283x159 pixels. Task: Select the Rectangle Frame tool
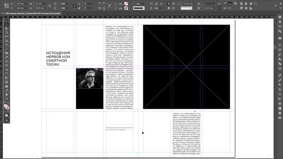point(7,61)
